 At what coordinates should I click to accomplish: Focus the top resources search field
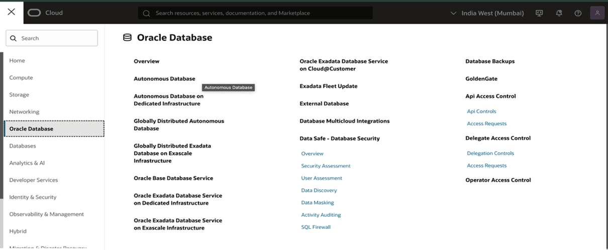click(x=255, y=13)
